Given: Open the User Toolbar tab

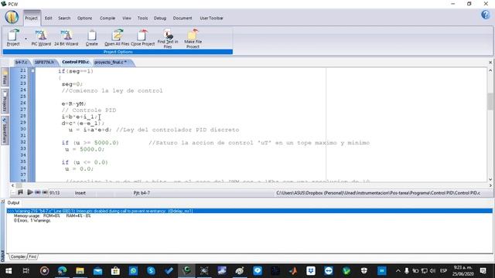Looking at the screenshot, I should click(x=211, y=18).
